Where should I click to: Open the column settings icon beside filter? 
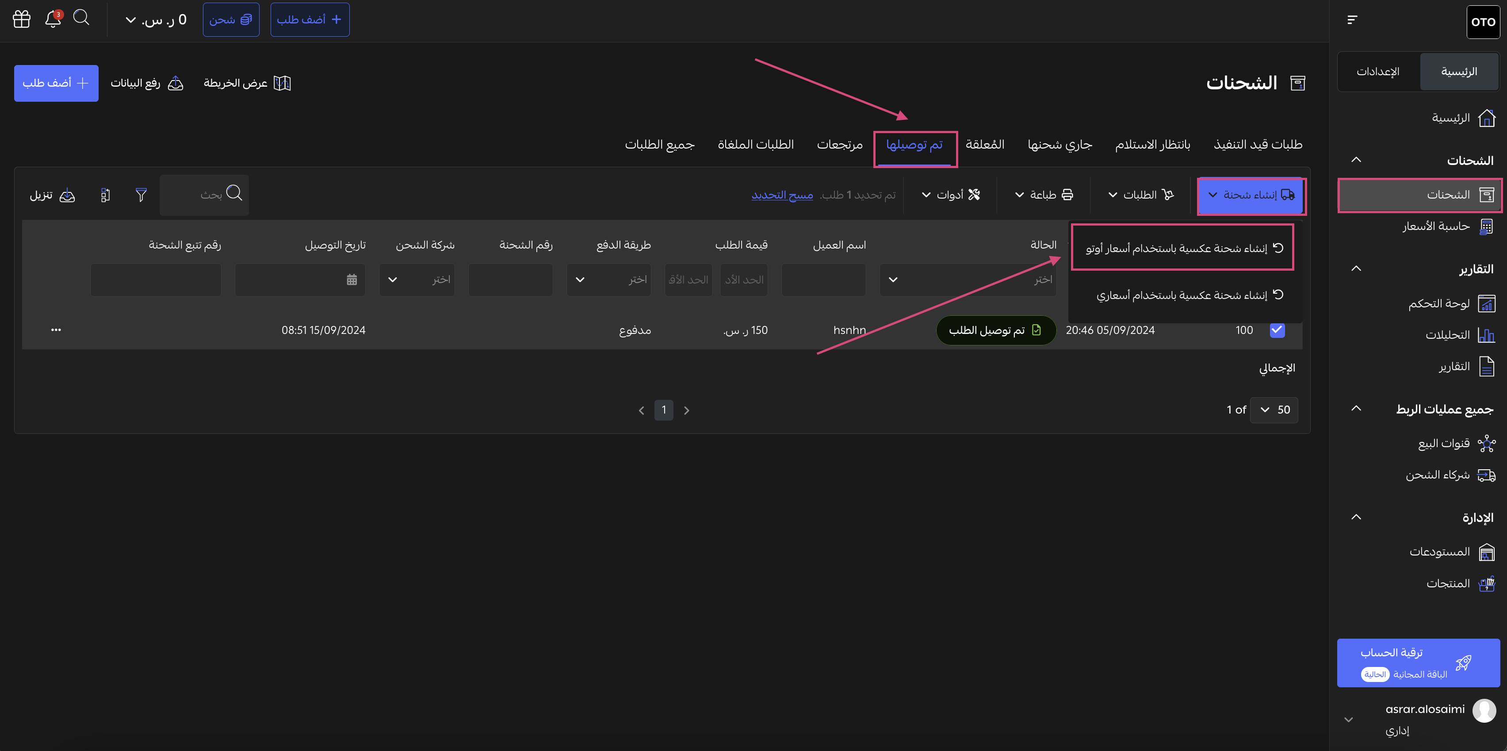coord(105,195)
